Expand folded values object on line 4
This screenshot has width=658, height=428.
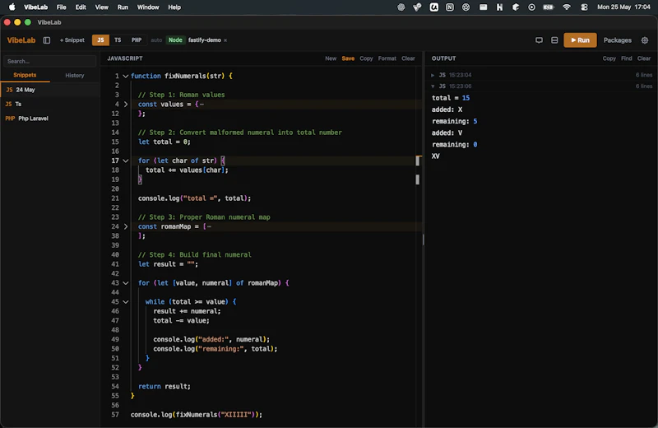tap(126, 105)
